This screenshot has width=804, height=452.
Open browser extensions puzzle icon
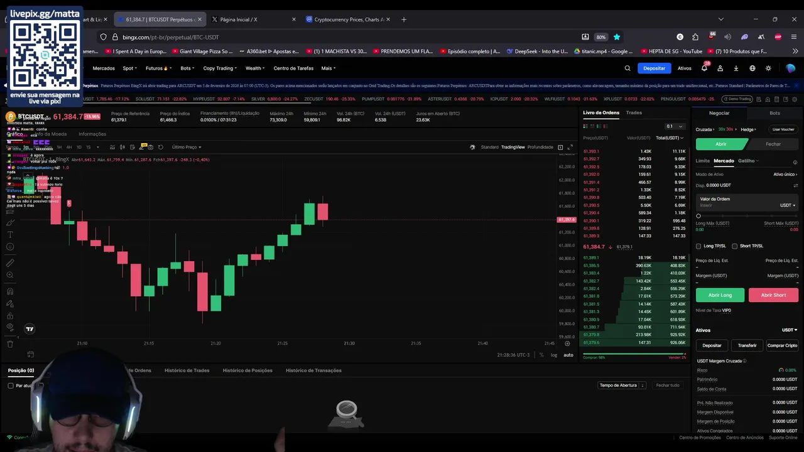(695, 37)
